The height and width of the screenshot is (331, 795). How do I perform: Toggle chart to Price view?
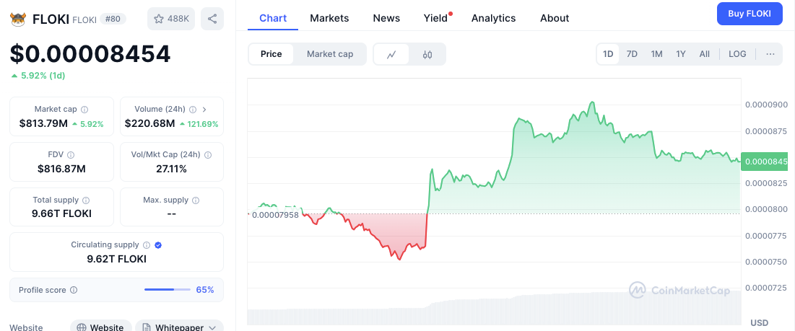coord(271,54)
